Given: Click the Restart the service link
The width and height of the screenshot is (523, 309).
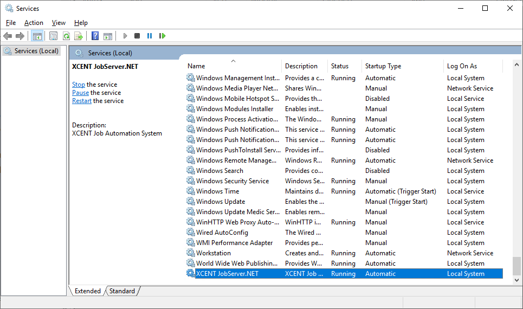Looking at the screenshot, I should point(82,100).
